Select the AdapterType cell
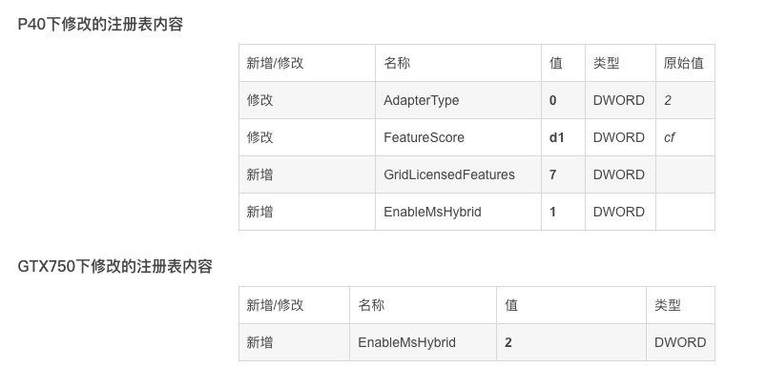This screenshot has height=388, width=767. point(421,100)
